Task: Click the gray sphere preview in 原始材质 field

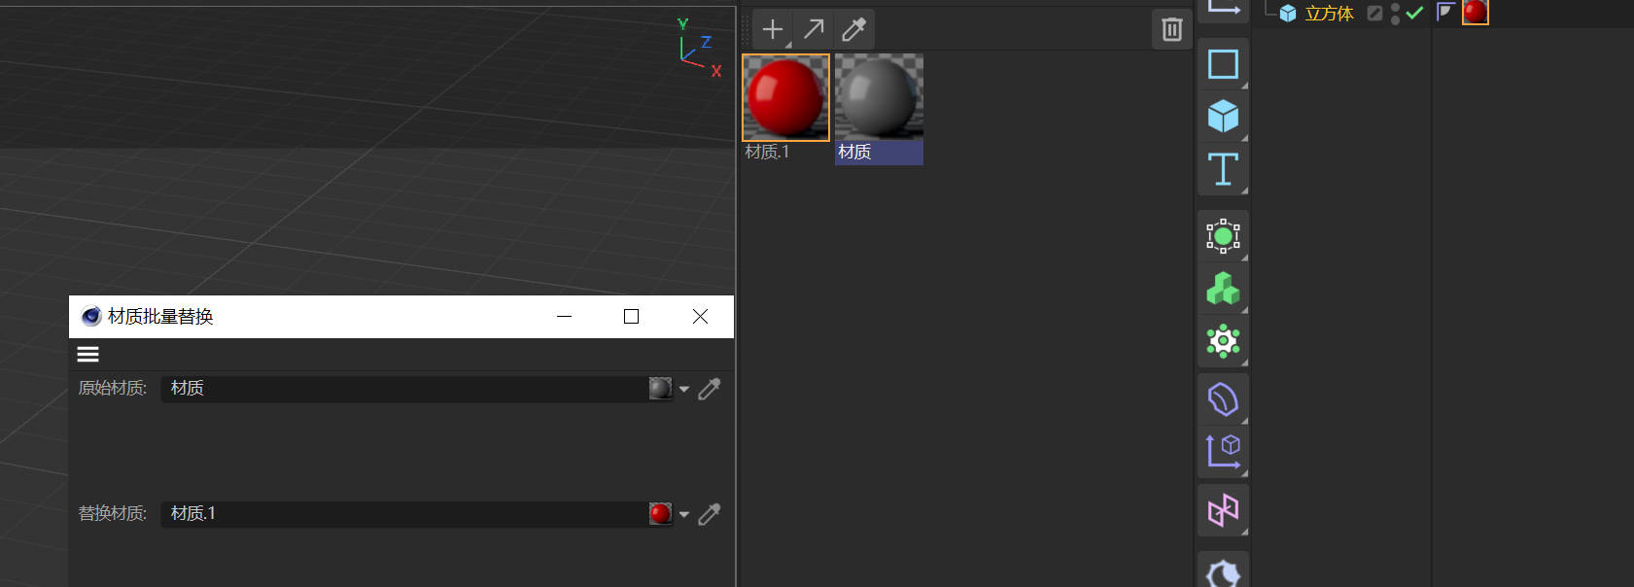Action: coord(660,389)
